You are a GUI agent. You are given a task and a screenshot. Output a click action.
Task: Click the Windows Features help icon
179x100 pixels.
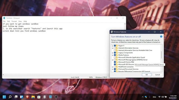[x=161, y=36]
